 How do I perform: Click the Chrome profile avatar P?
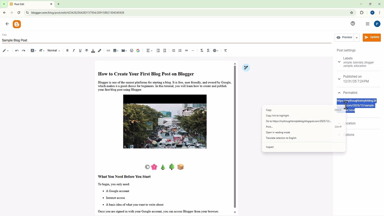pyautogui.click(x=372, y=13)
